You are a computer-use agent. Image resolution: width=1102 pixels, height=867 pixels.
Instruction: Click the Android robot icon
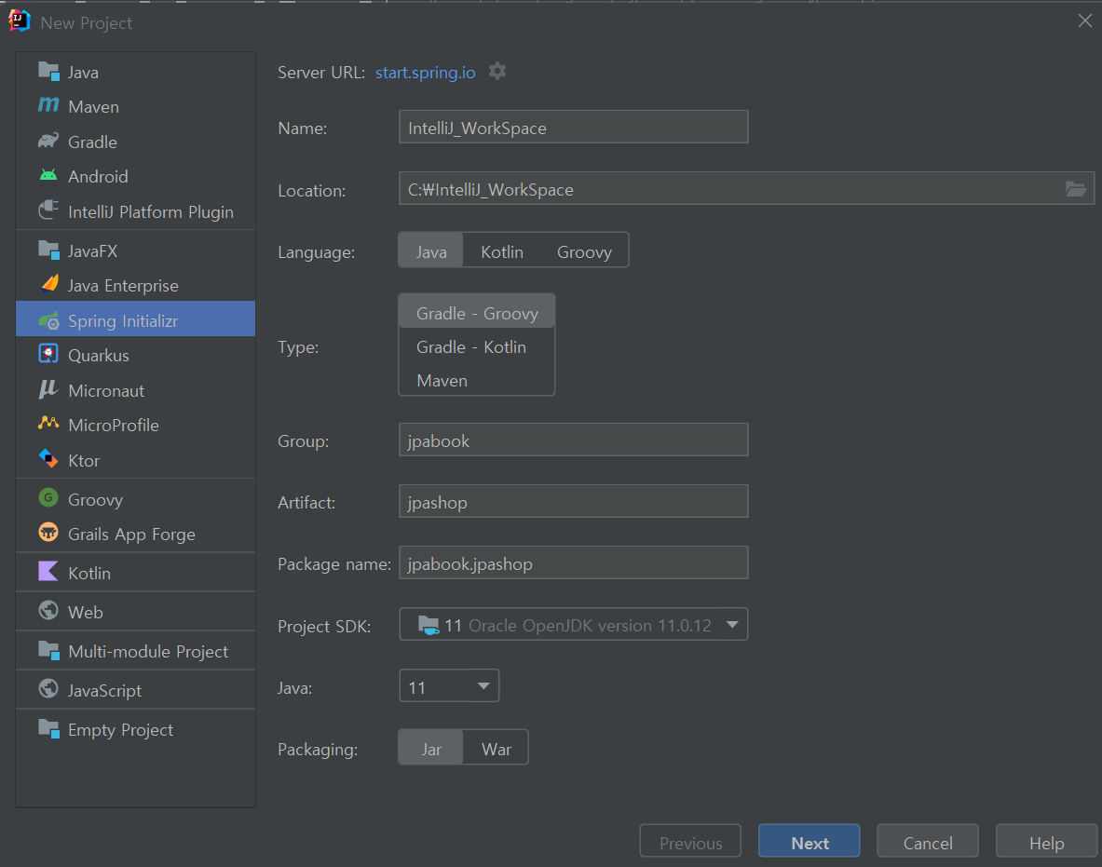[x=48, y=176]
